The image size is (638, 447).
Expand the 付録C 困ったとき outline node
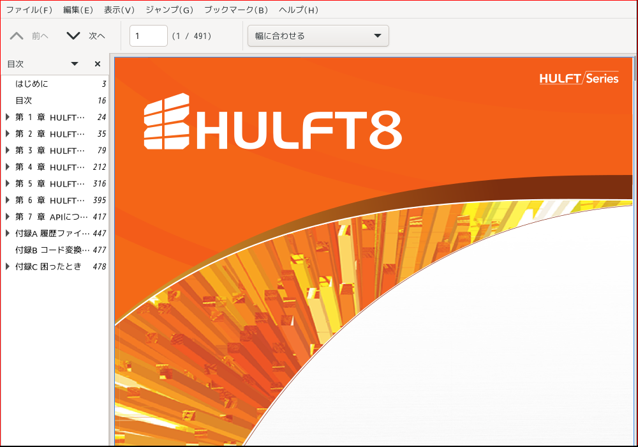click(x=7, y=267)
